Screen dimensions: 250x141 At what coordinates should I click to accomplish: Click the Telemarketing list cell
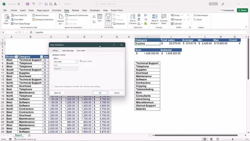[147, 89]
